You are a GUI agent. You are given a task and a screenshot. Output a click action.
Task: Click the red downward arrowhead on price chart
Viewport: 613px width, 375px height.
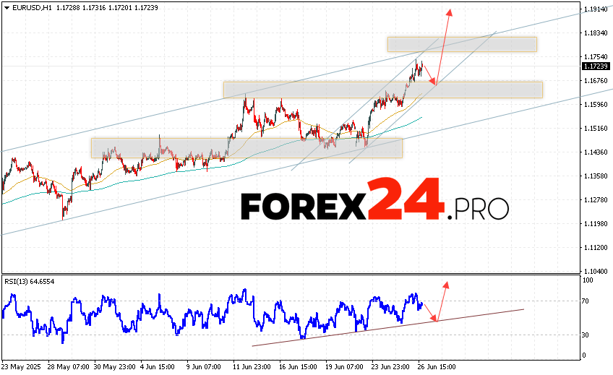coord(434,83)
